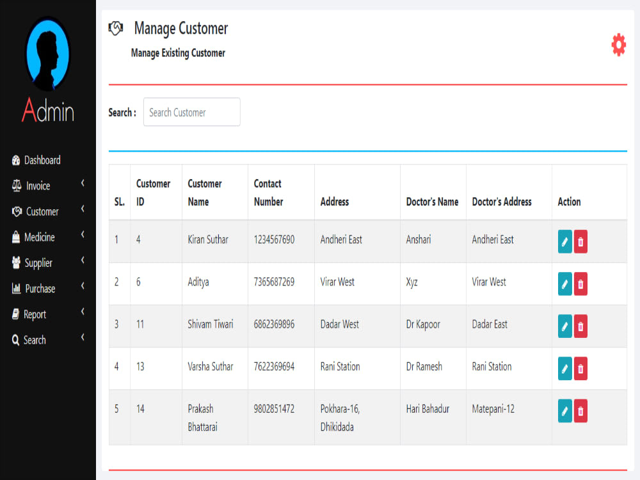This screenshot has width=640, height=480.
Task: Expand the Invoice menu chevron
Action: click(x=83, y=183)
